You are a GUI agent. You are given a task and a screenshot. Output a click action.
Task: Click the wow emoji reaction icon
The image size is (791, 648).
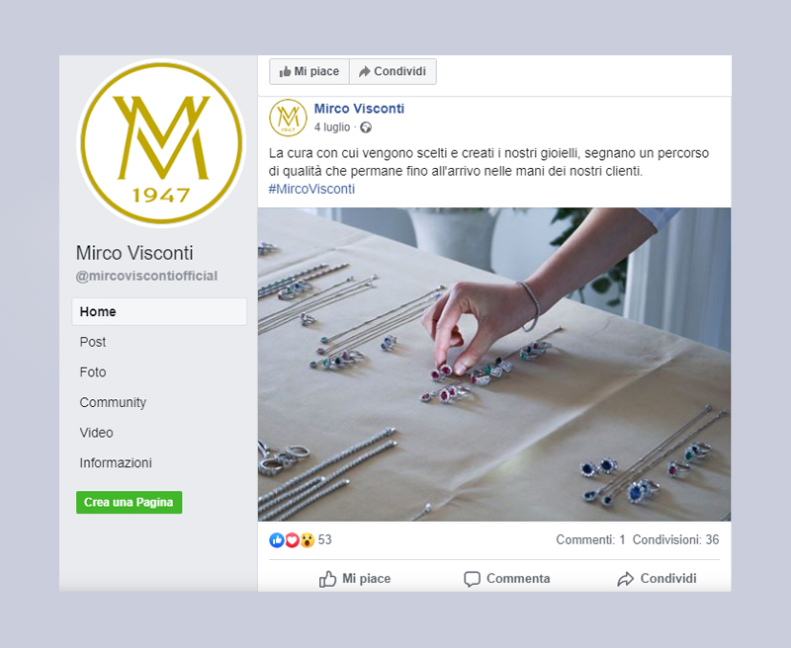coord(308,540)
